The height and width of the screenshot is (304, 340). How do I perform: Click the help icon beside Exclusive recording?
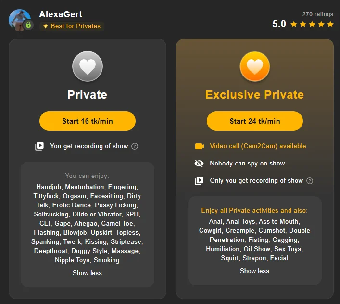pos(310,181)
